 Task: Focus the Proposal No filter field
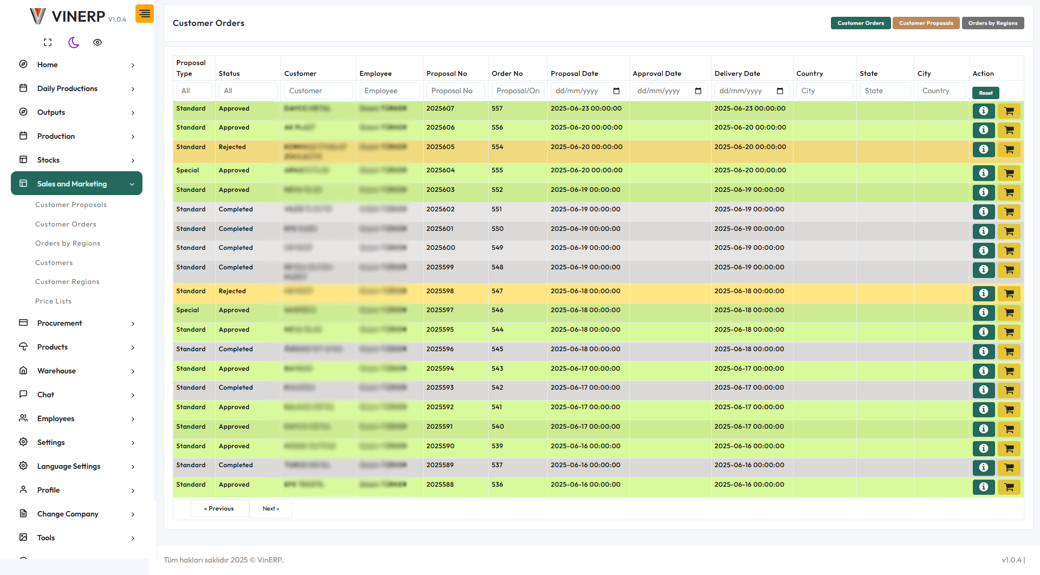pos(456,91)
